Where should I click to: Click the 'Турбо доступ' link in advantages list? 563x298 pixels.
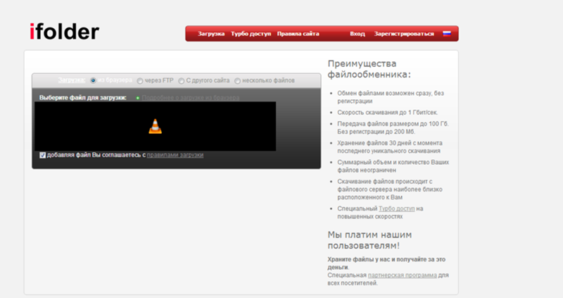coord(396,209)
